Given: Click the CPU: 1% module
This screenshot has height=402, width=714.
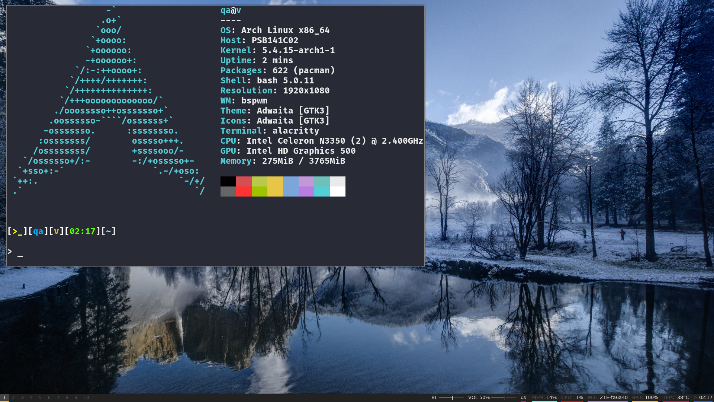Looking at the screenshot, I should pyautogui.click(x=572, y=398).
